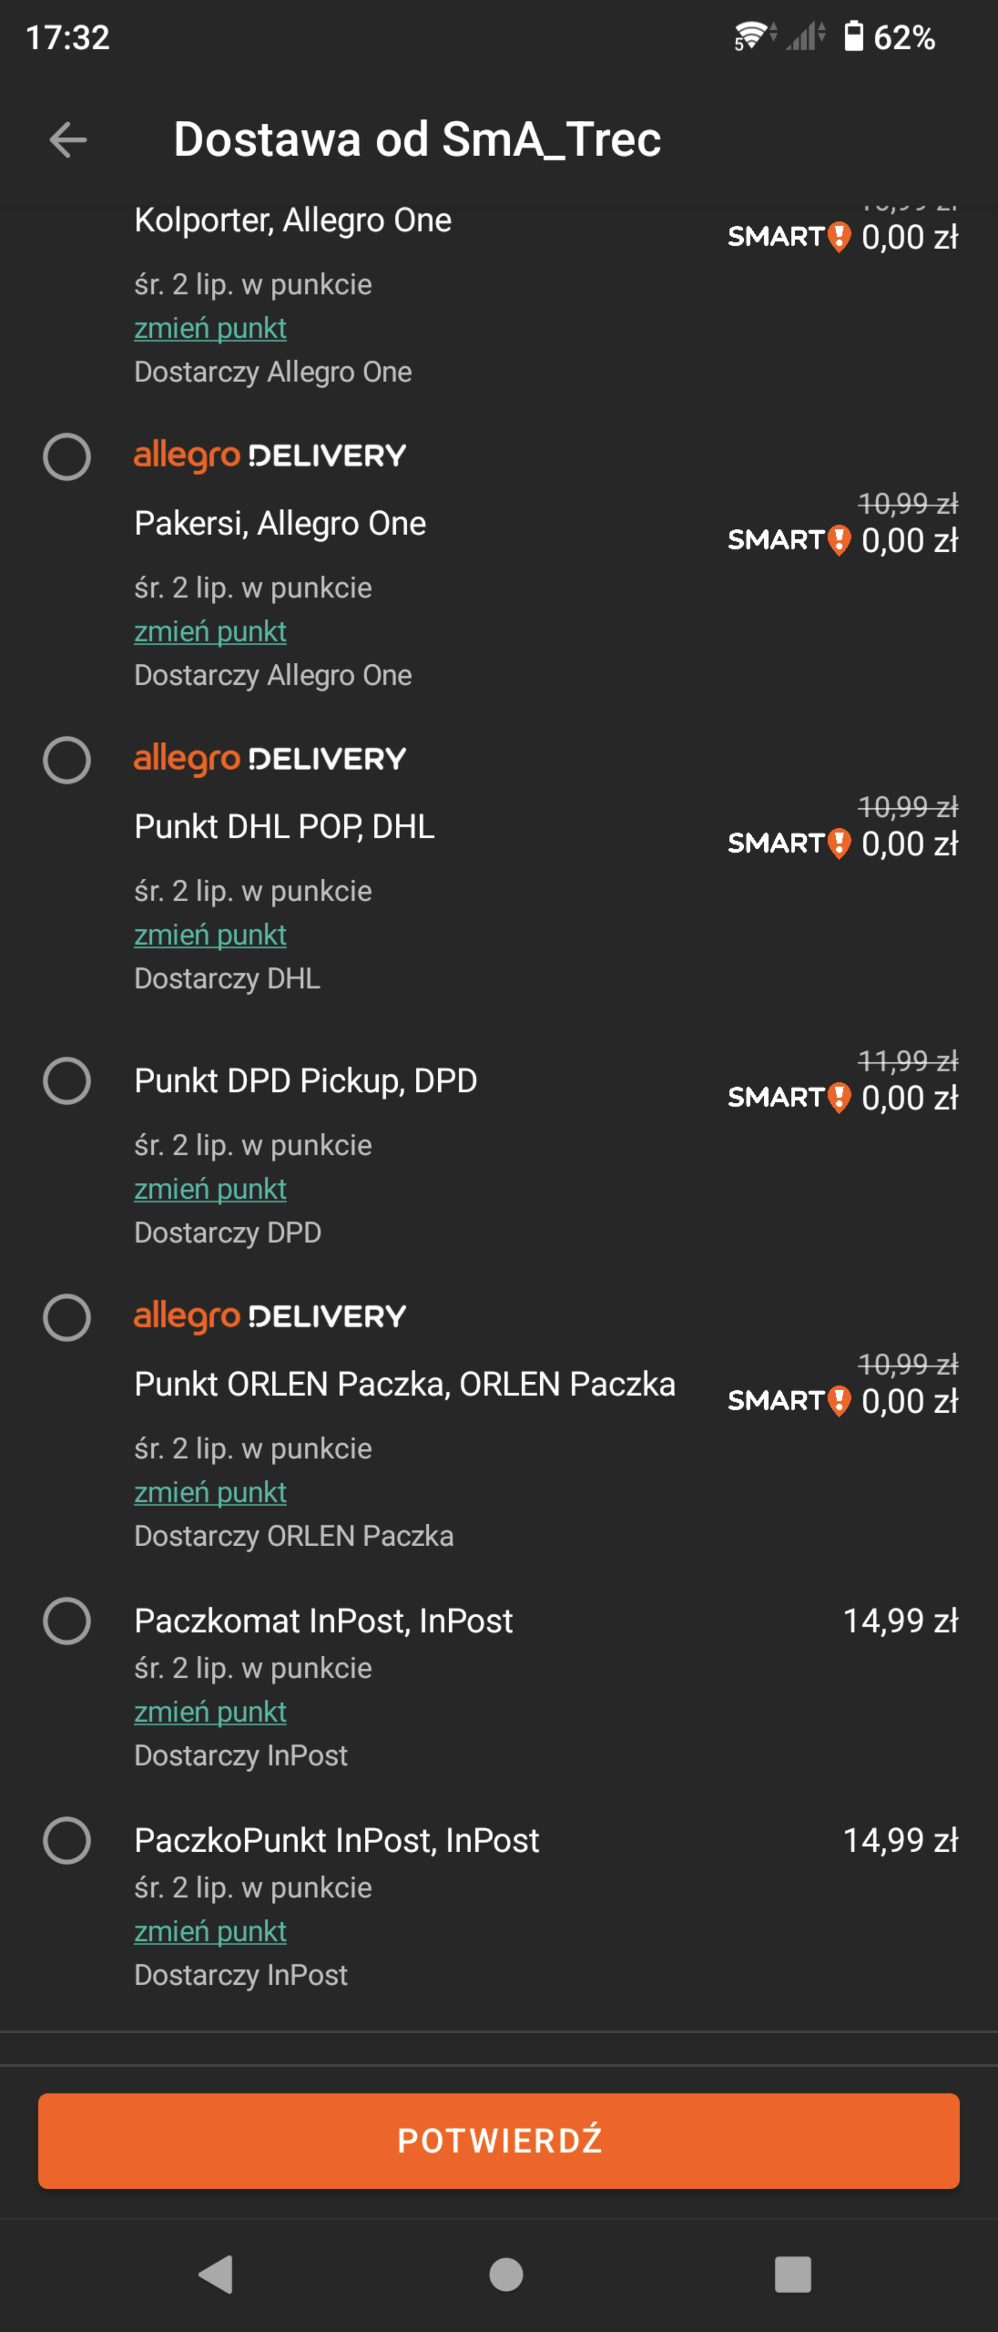Tap the PaczkoPunkt InPost, InPost option label
The height and width of the screenshot is (2332, 998).
[x=336, y=1841]
